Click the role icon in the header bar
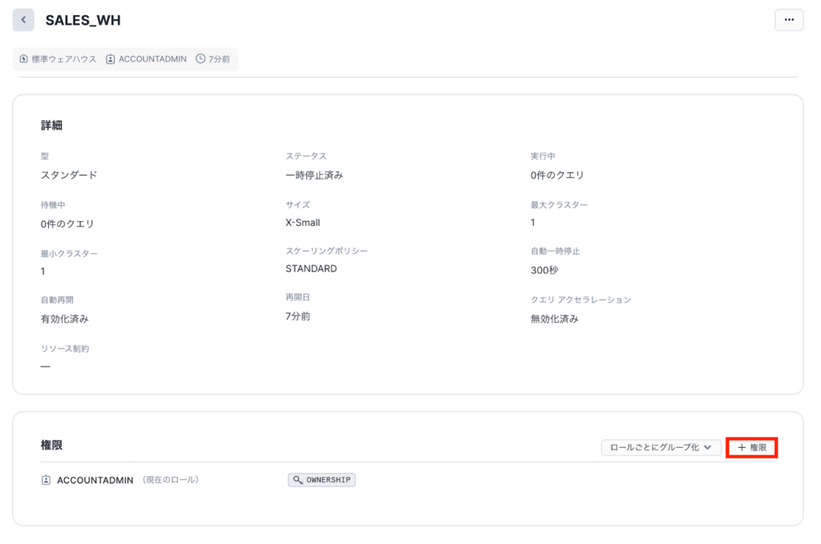 (x=111, y=59)
